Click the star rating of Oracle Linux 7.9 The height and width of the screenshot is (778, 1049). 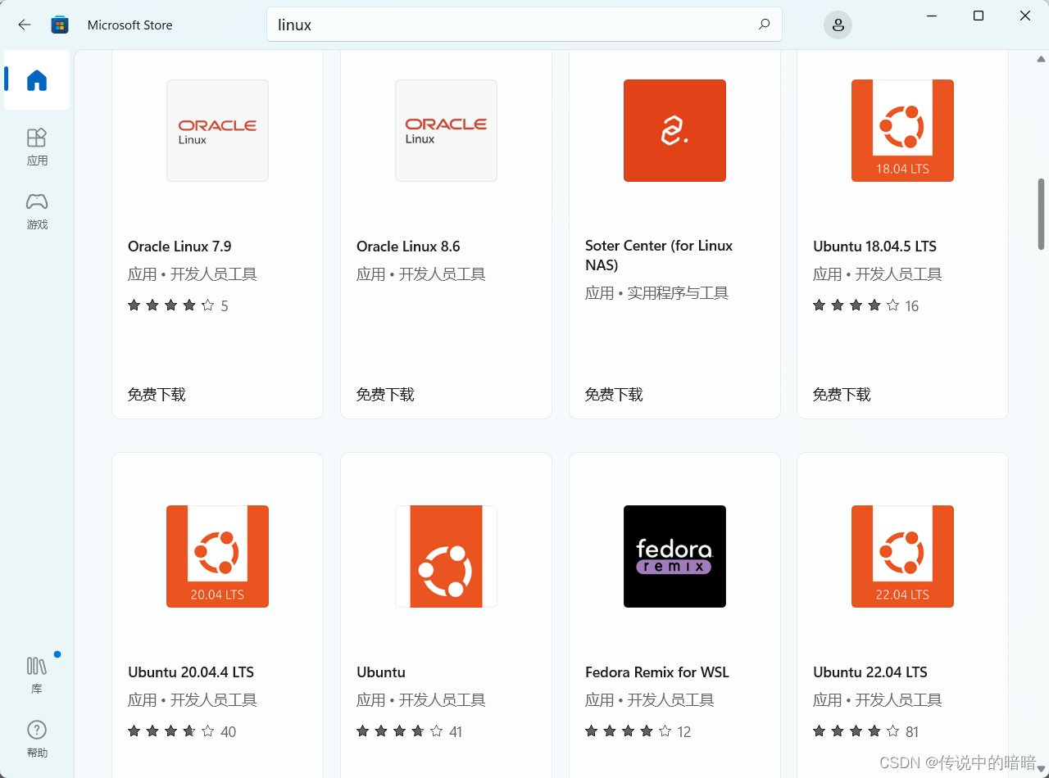coord(178,305)
